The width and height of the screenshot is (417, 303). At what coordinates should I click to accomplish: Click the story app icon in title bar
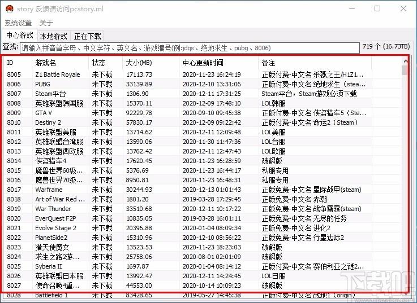click(10, 9)
